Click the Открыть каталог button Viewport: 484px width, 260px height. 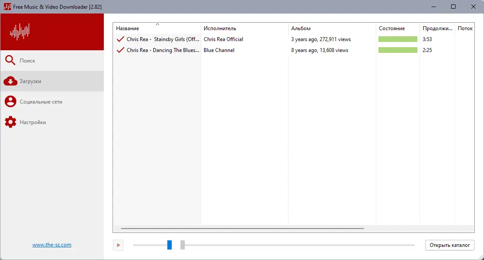pos(449,245)
